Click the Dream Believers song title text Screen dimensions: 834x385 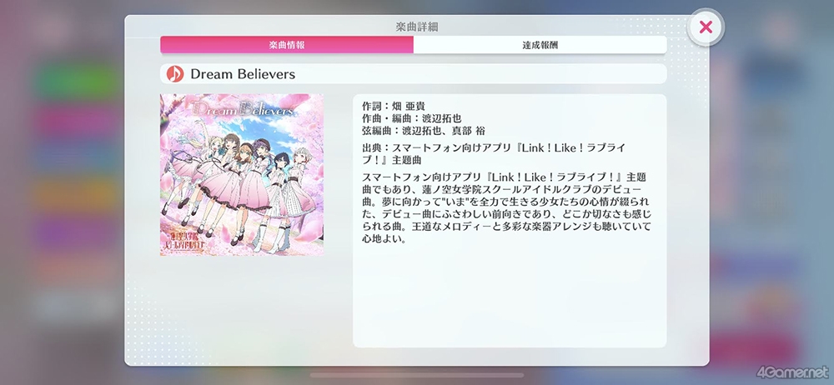coord(243,74)
